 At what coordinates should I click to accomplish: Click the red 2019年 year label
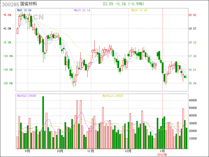point(162,154)
